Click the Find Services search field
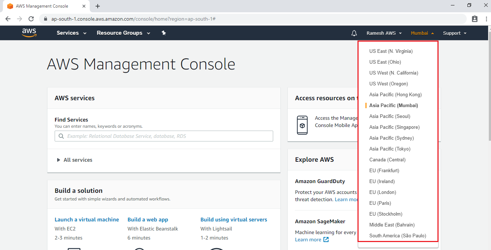This screenshot has width=491, height=250. pyautogui.click(x=164, y=136)
